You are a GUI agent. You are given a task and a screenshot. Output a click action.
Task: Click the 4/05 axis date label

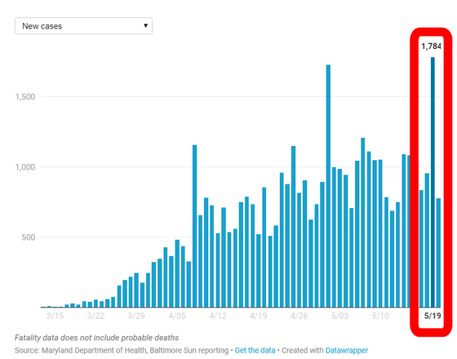click(x=177, y=316)
